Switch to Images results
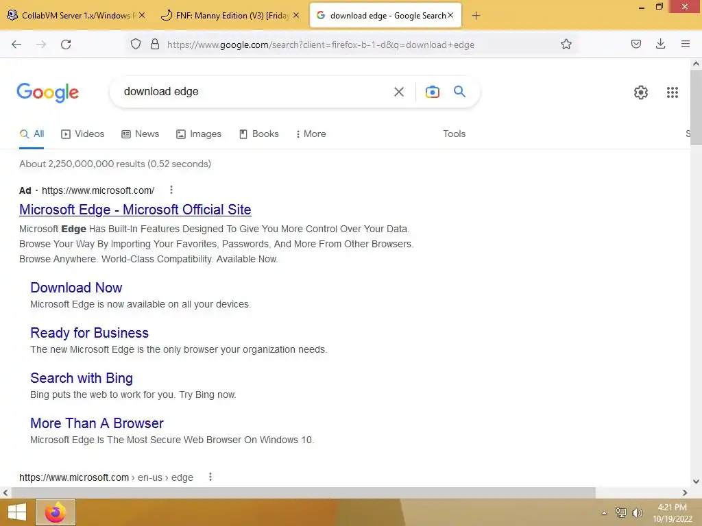 199,134
